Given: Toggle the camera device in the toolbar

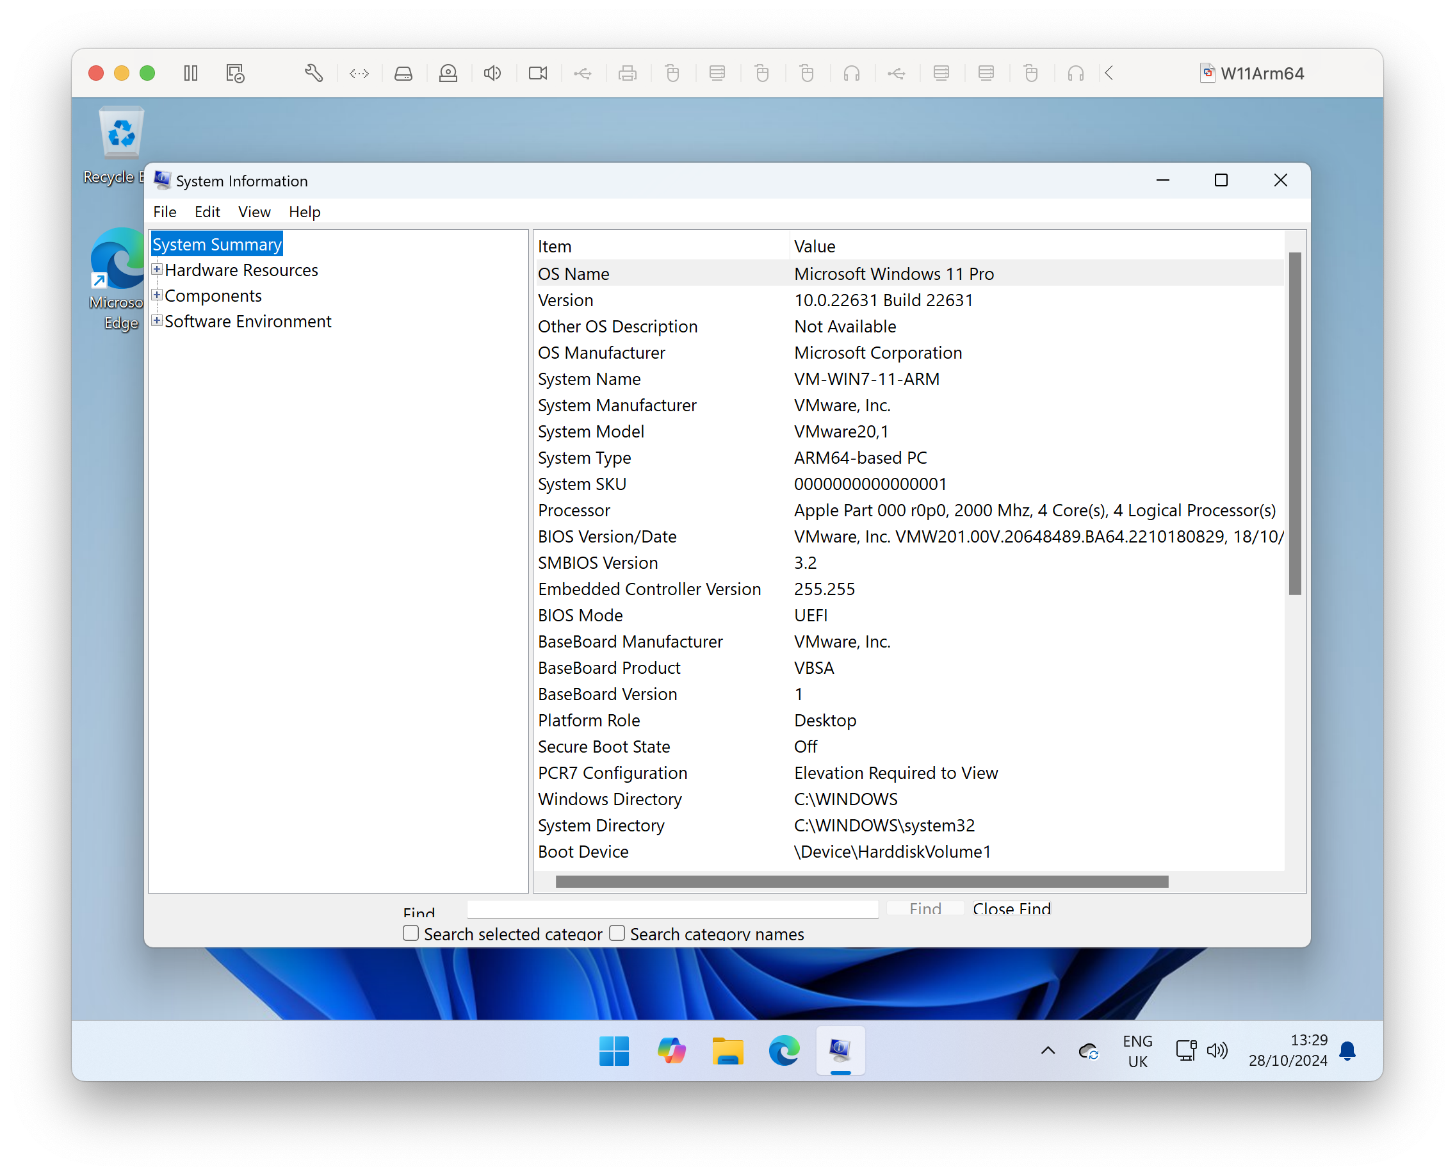Looking at the screenshot, I should click(538, 73).
